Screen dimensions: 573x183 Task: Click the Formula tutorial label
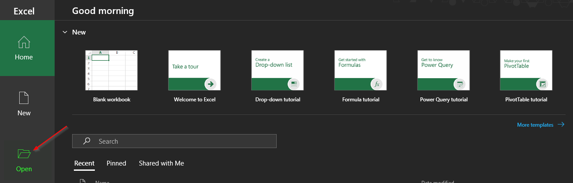pos(361,100)
